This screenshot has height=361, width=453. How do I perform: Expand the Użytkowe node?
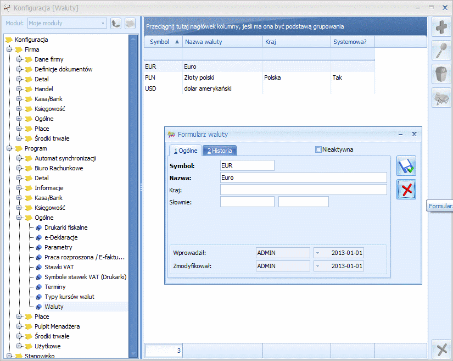pos(19,346)
